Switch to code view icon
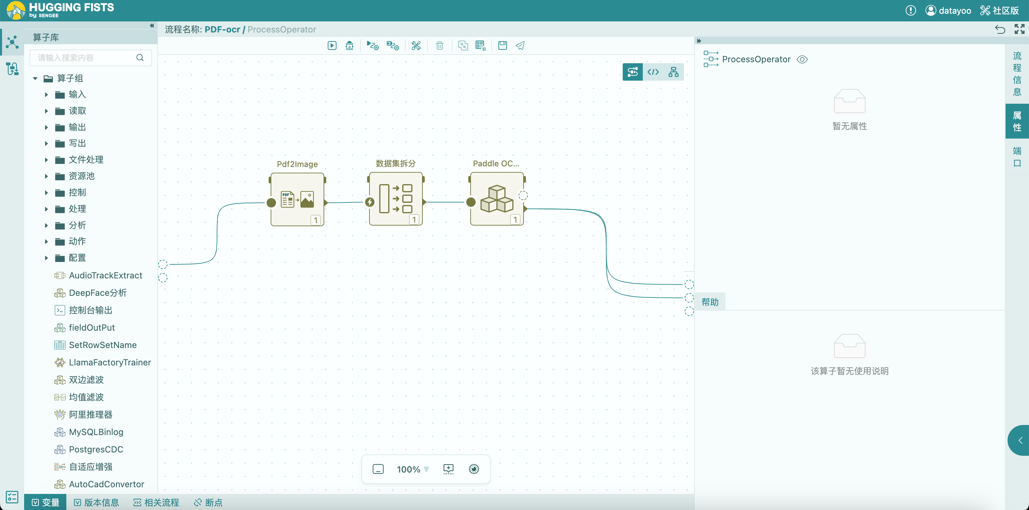 coord(653,72)
